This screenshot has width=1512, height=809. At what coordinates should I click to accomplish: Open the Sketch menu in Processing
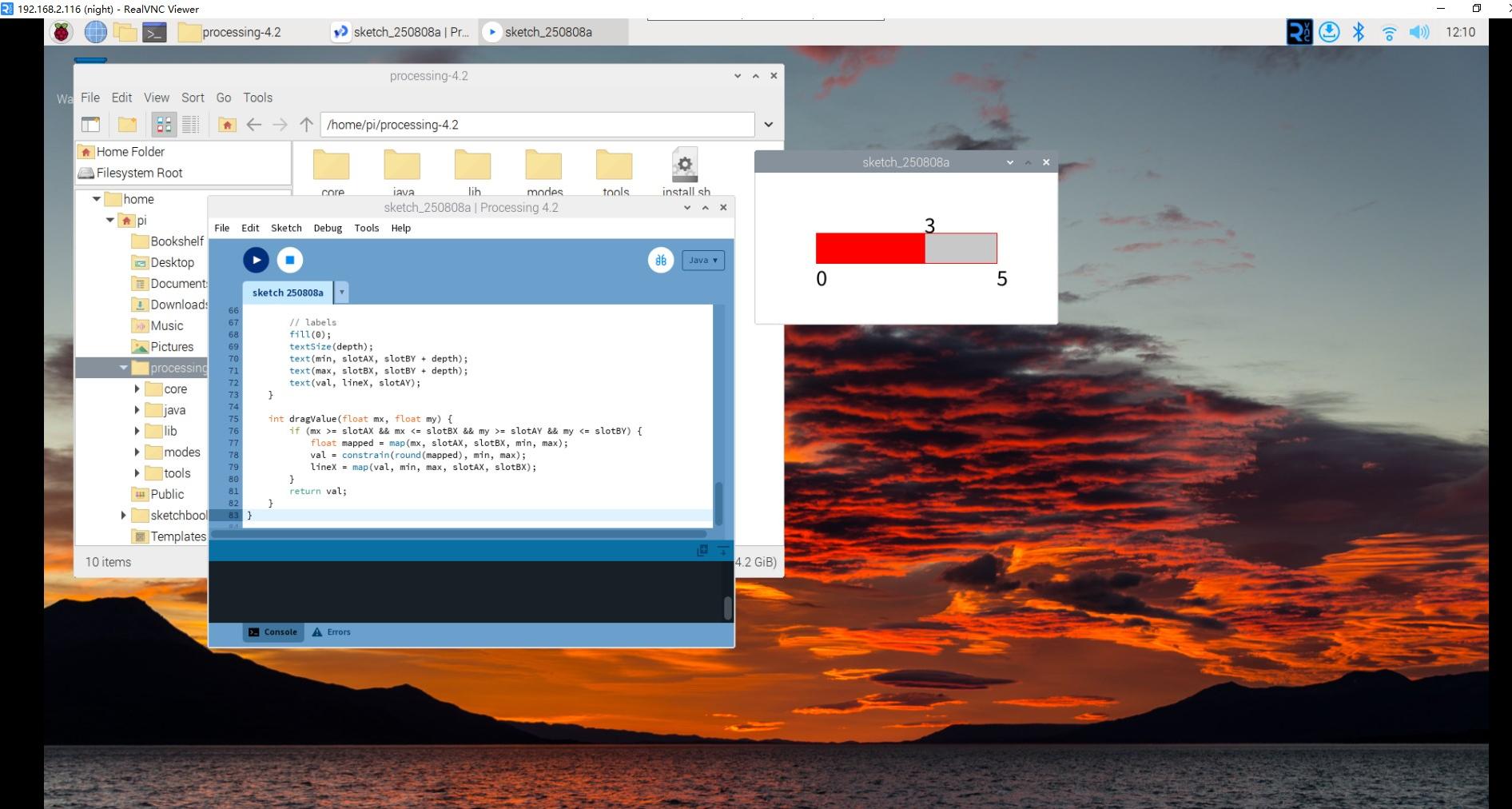(286, 228)
